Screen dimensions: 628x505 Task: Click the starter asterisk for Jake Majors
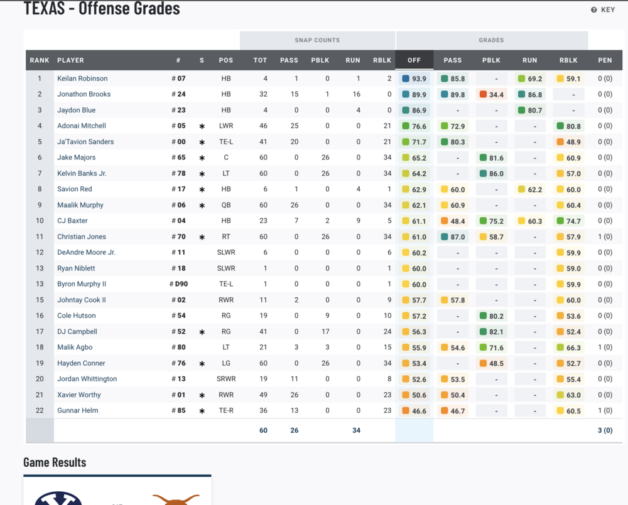coord(202,158)
